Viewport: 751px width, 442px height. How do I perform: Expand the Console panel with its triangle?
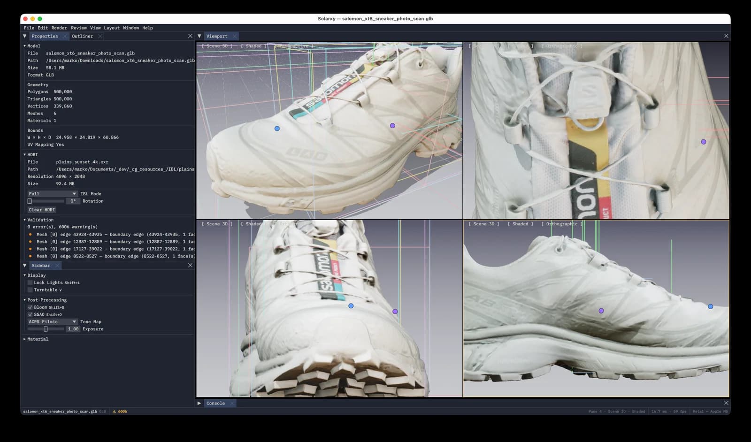(x=199, y=403)
